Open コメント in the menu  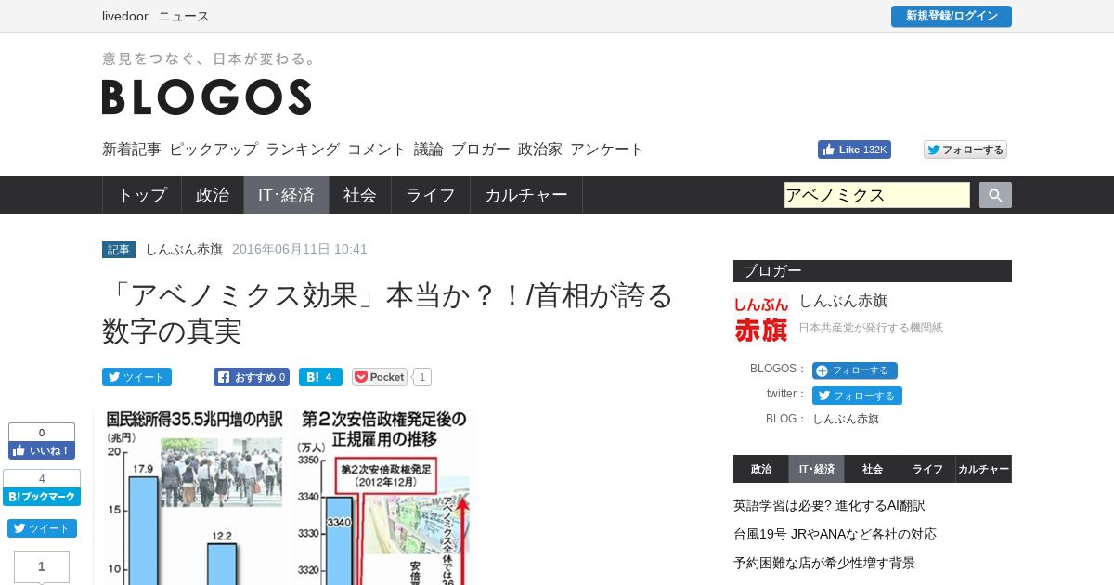coord(377,149)
